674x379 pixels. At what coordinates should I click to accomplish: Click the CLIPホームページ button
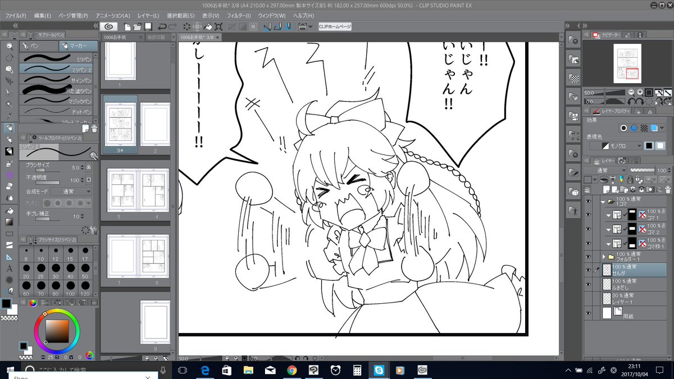coord(335,26)
